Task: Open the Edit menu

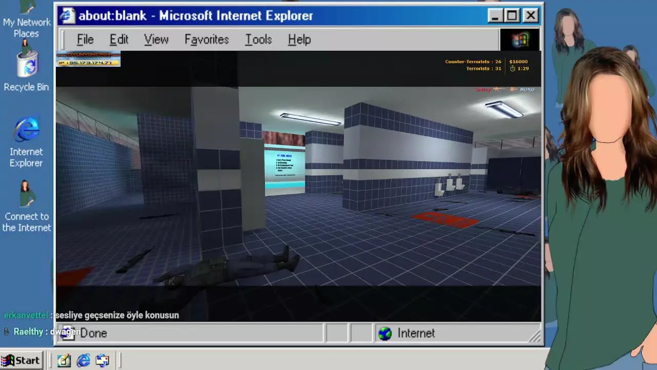Action: [x=119, y=40]
